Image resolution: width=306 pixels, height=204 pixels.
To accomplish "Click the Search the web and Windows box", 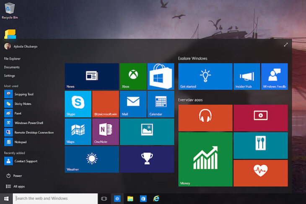I will [x=55, y=199].
